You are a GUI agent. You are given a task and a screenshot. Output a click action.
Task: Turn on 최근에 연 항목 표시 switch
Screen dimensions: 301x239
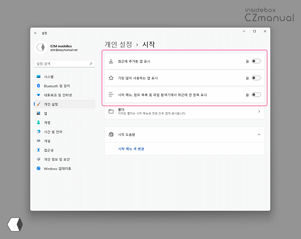256,95
